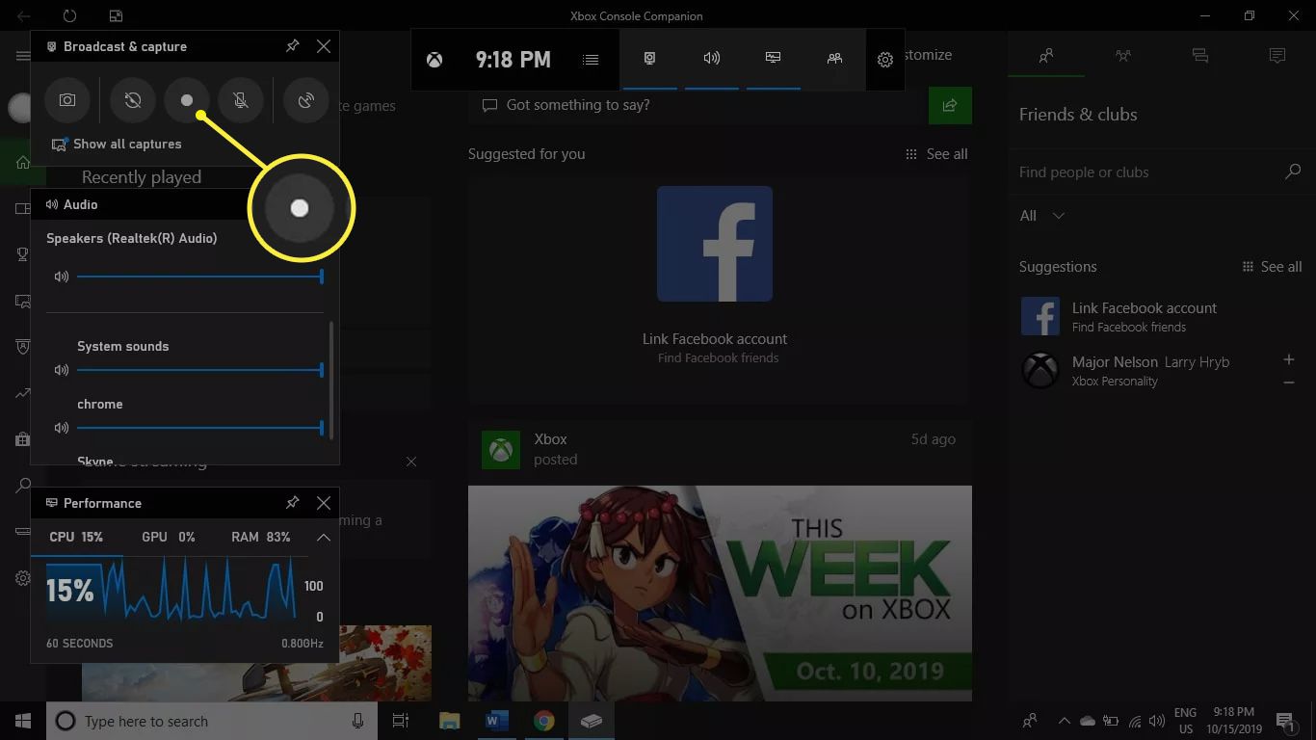Expand the All friends filter dropdown
The width and height of the screenshot is (1316, 740).
click(x=1042, y=216)
